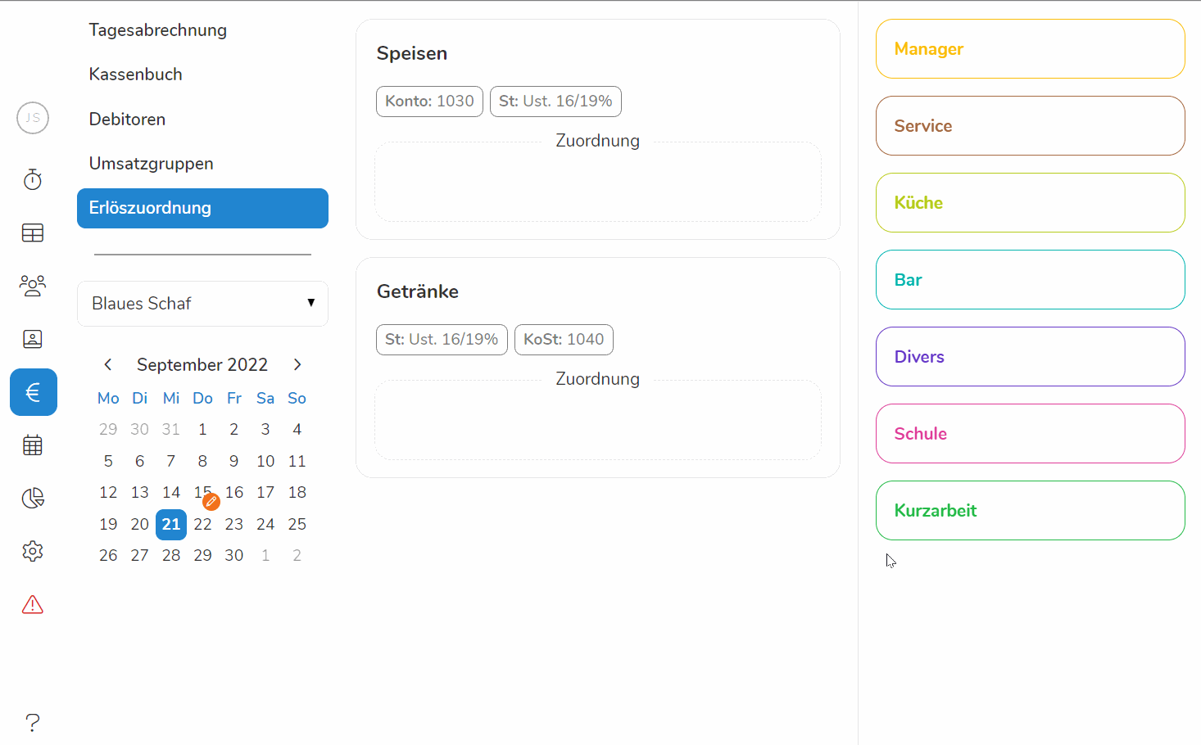
Task: Click the red warning triangle icon
Action: [x=33, y=605]
